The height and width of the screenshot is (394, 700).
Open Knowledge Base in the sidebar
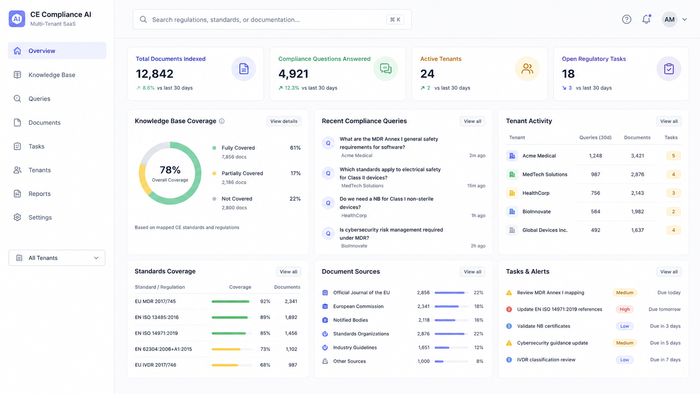click(57, 75)
